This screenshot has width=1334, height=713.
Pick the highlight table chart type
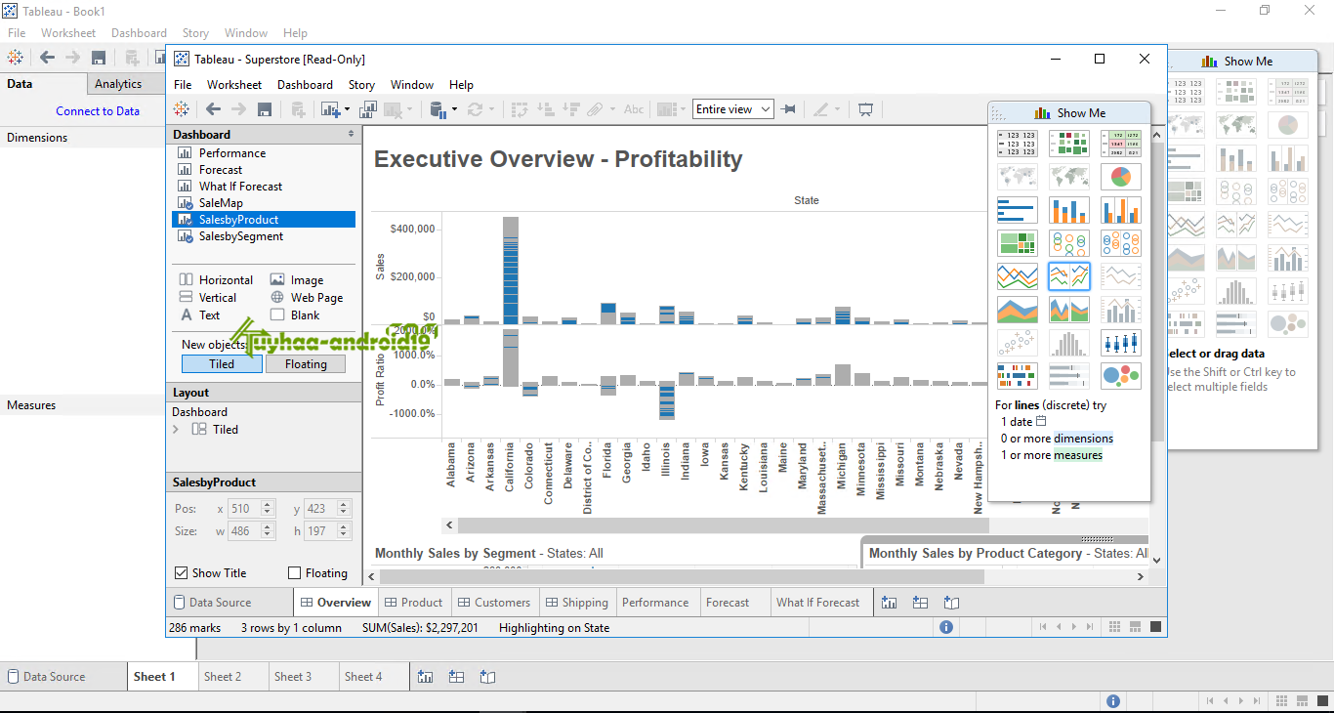tap(1120, 144)
